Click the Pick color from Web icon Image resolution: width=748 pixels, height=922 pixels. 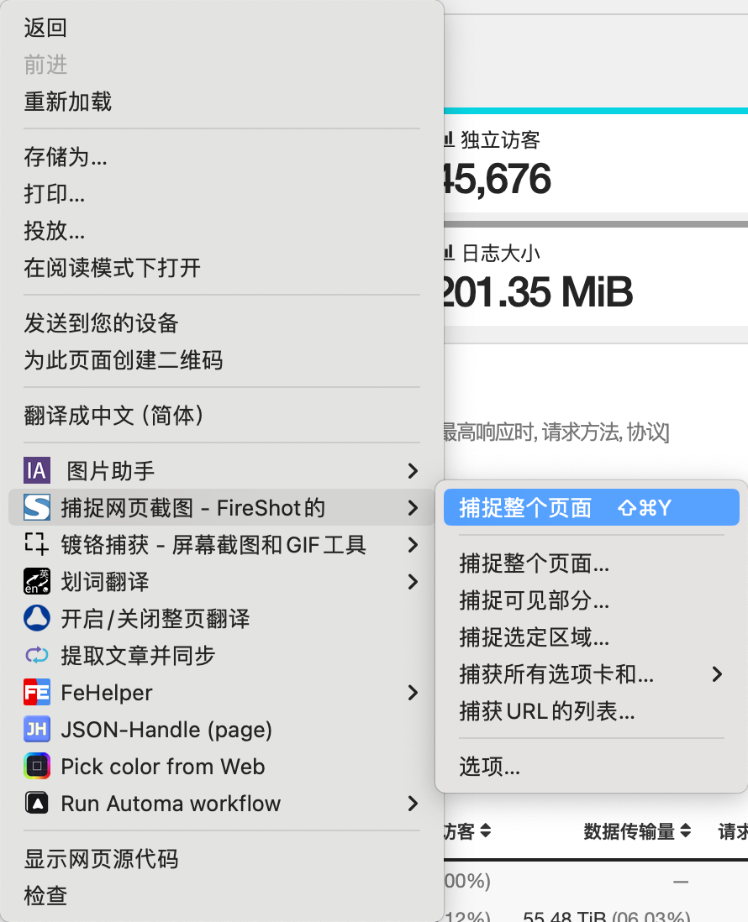pyautogui.click(x=37, y=767)
